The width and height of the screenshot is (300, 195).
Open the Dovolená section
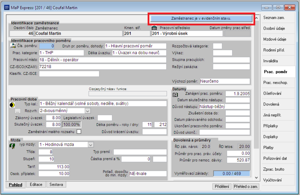[x=278, y=104]
